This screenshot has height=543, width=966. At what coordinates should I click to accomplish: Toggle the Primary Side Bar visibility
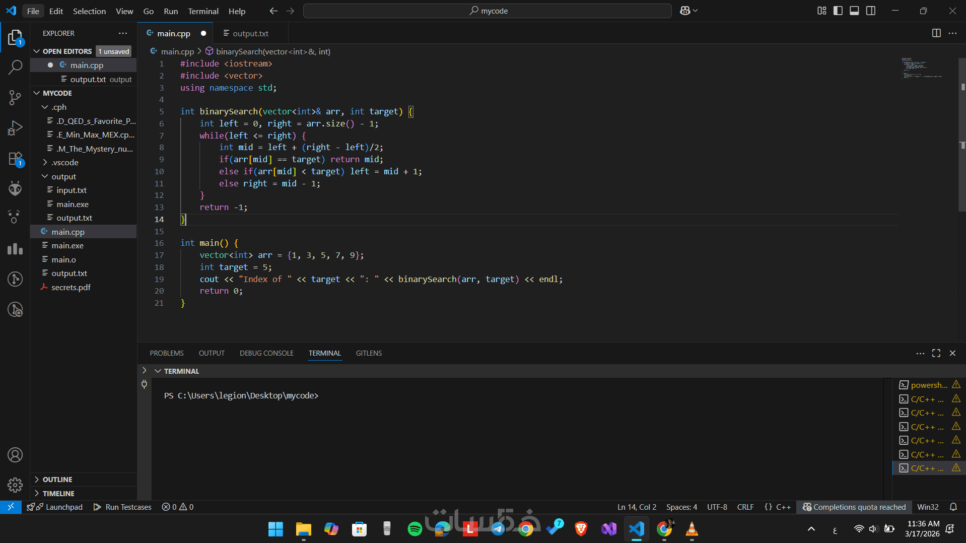838,11
